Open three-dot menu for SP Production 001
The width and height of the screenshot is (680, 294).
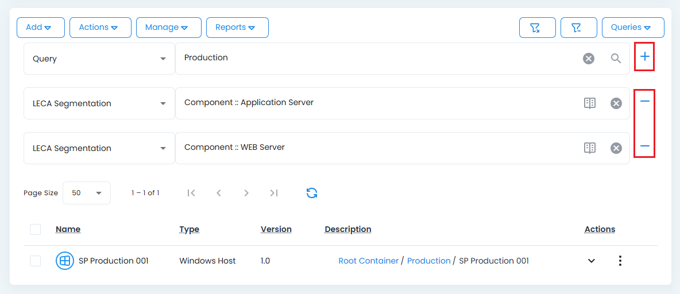point(620,261)
